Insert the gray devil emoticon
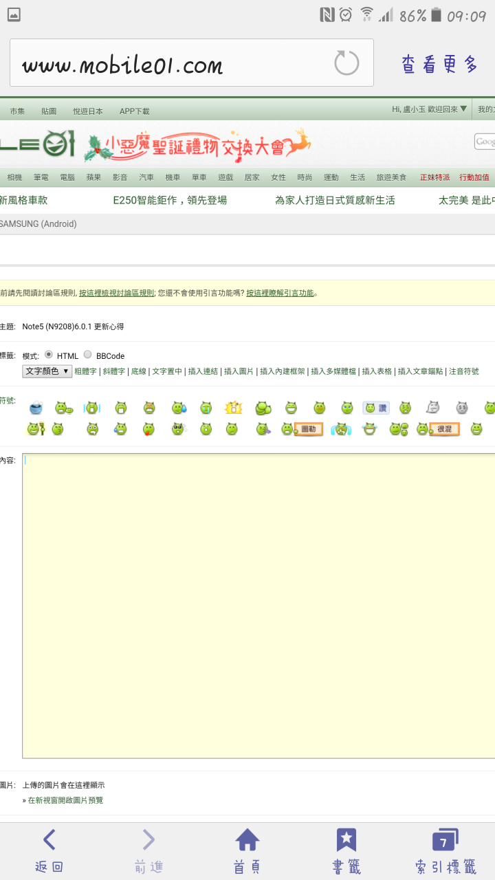This screenshot has width=495, height=880. tap(462, 408)
